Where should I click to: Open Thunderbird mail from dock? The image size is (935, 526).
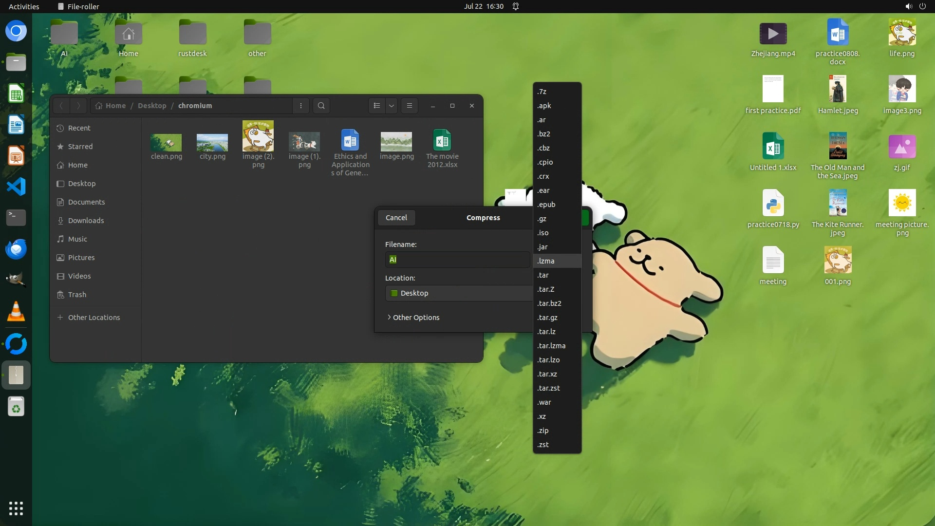pyautogui.click(x=16, y=249)
